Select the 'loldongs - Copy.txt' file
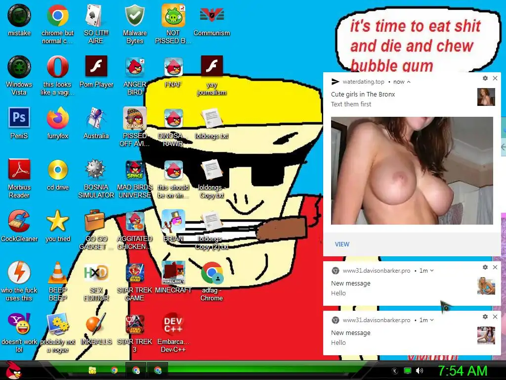Image resolution: width=506 pixels, height=380 pixels. pyautogui.click(x=211, y=178)
